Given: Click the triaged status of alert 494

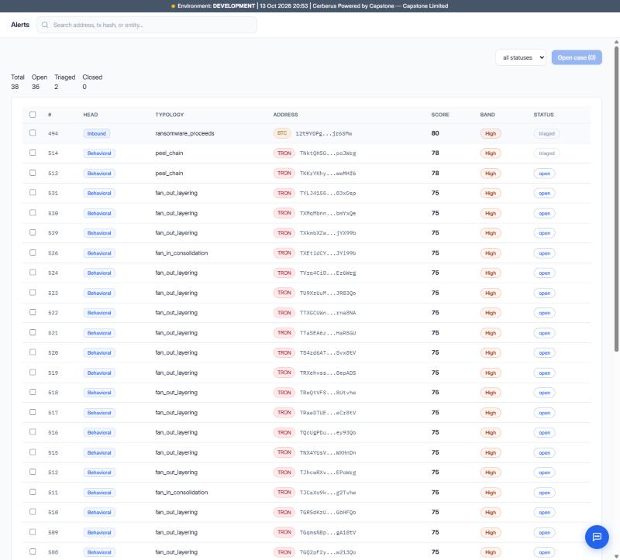Looking at the screenshot, I should point(546,133).
